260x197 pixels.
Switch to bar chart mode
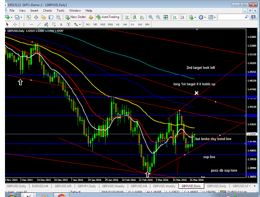tap(127, 17)
